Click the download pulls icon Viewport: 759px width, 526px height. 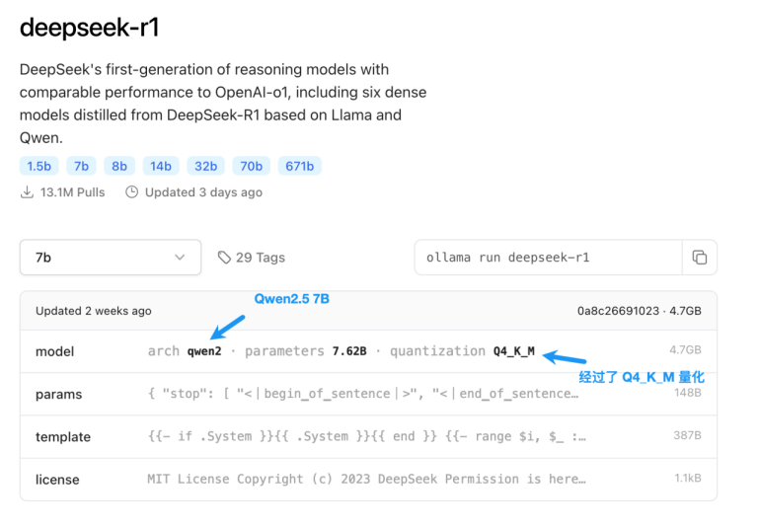click(x=27, y=192)
